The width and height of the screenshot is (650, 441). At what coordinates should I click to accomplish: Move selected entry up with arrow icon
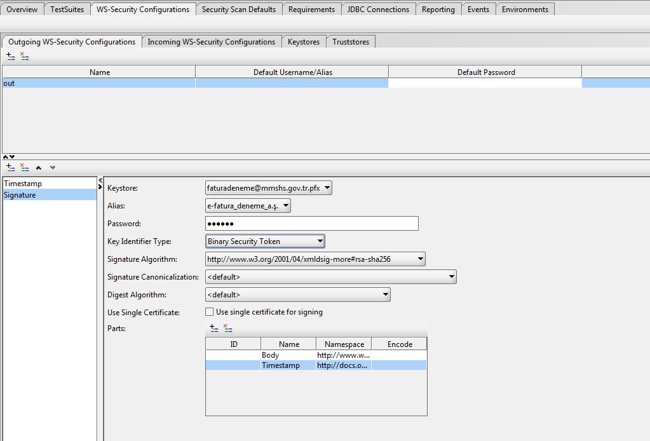pyautogui.click(x=39, y=168)
